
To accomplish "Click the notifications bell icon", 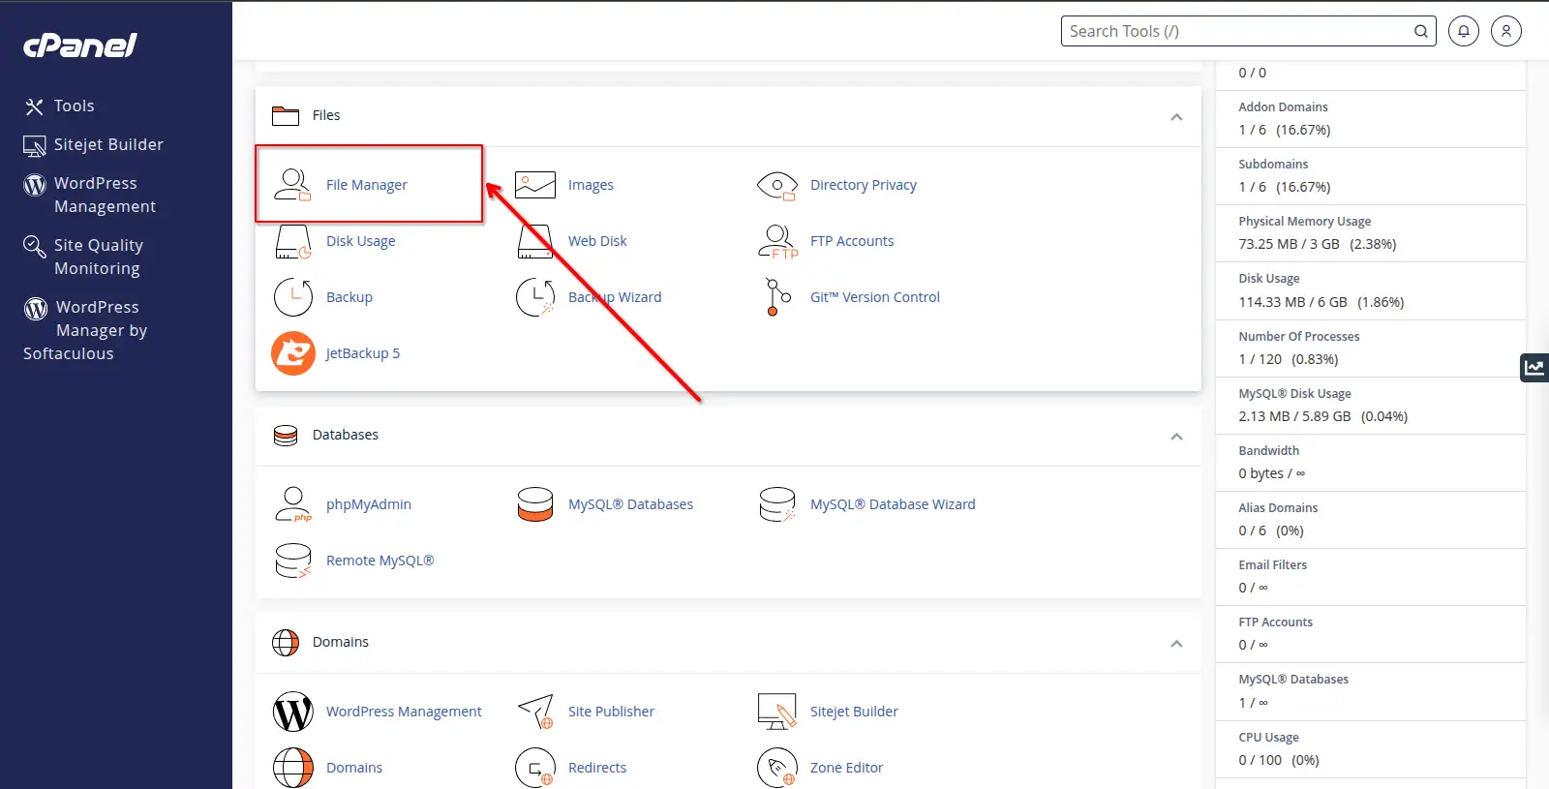I will [1464, 31].
